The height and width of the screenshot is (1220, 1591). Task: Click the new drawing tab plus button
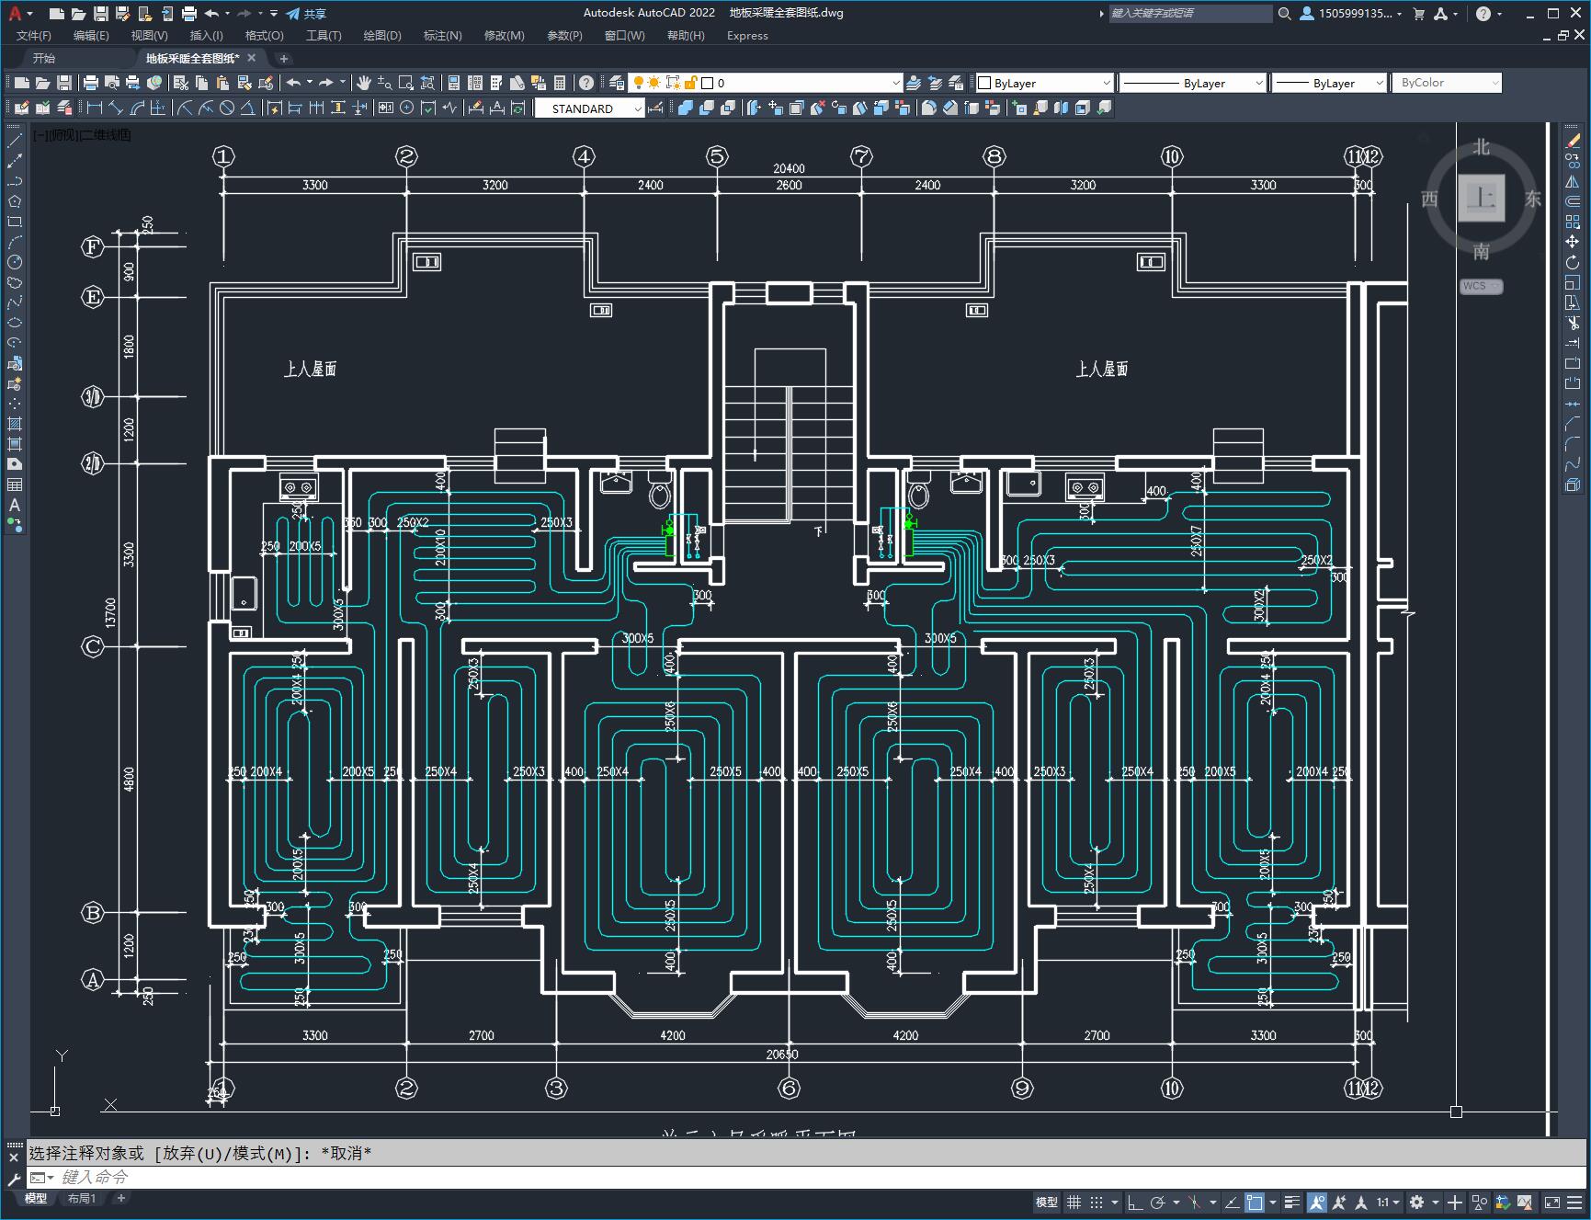[284, 58]
